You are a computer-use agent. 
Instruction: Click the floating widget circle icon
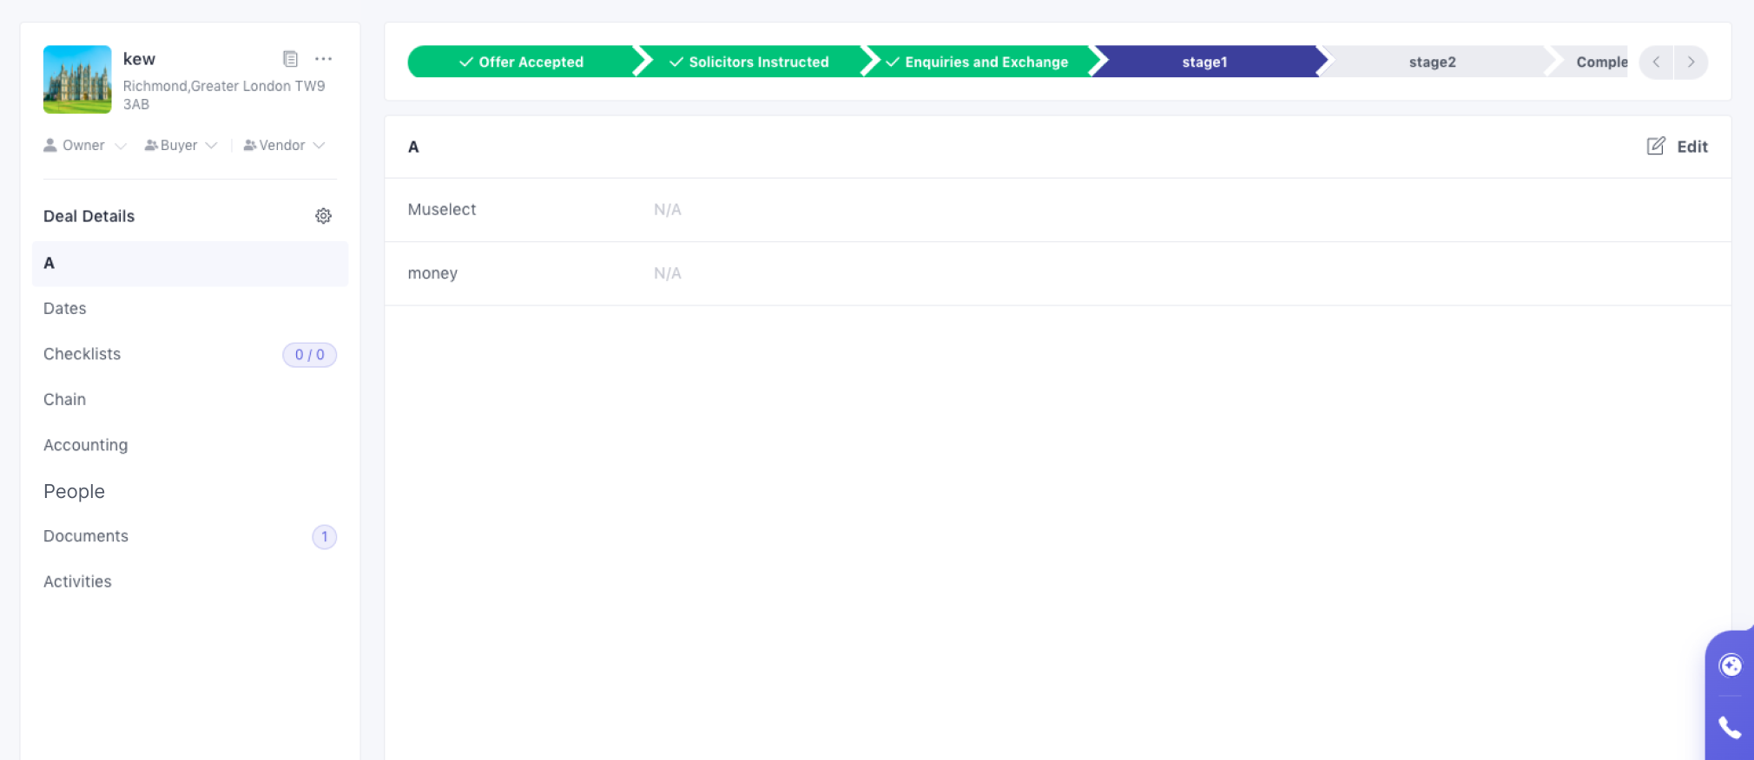(x=1730, y=665)
